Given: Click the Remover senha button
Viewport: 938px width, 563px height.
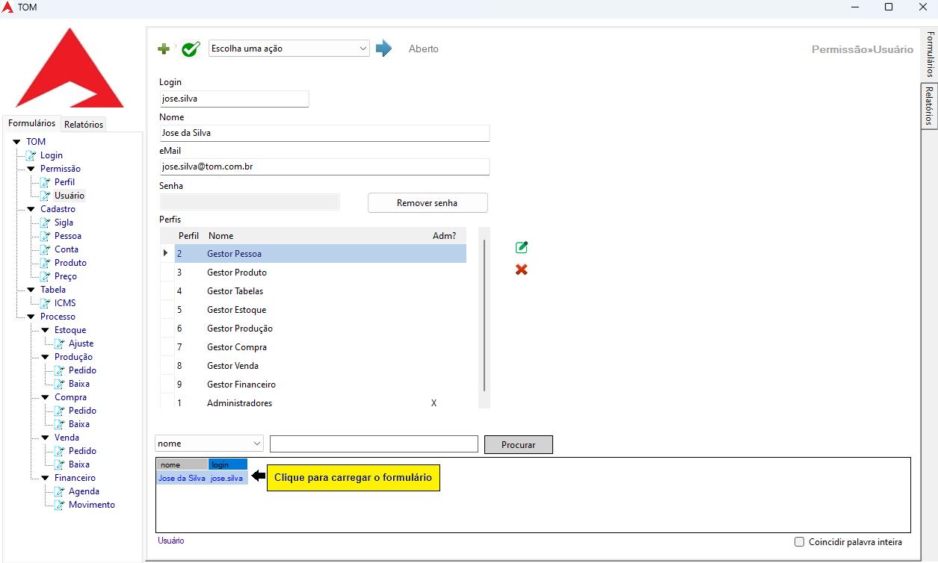Looking at the screenshot, I should tap(427, 203).
